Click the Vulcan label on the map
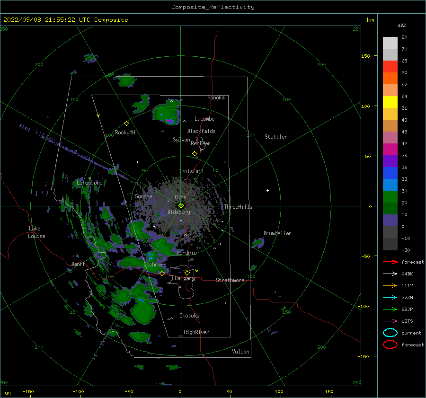This screenshot has width=426, height=398. (x=241, y=352)
